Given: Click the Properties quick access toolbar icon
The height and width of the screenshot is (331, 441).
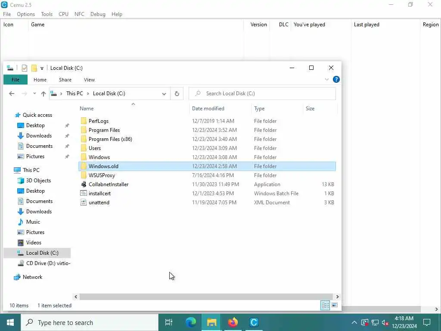Looking at the screenshot, I should point(25,68).
